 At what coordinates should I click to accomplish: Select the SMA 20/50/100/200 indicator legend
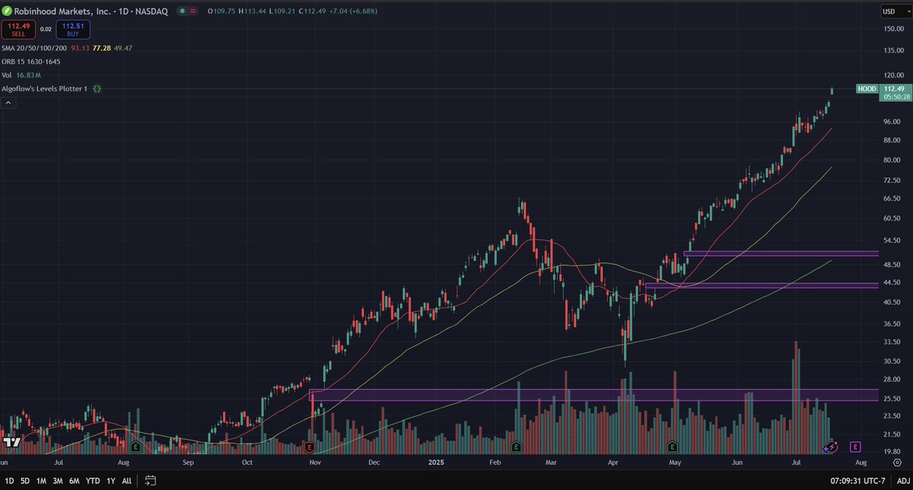tap(33, 48)
